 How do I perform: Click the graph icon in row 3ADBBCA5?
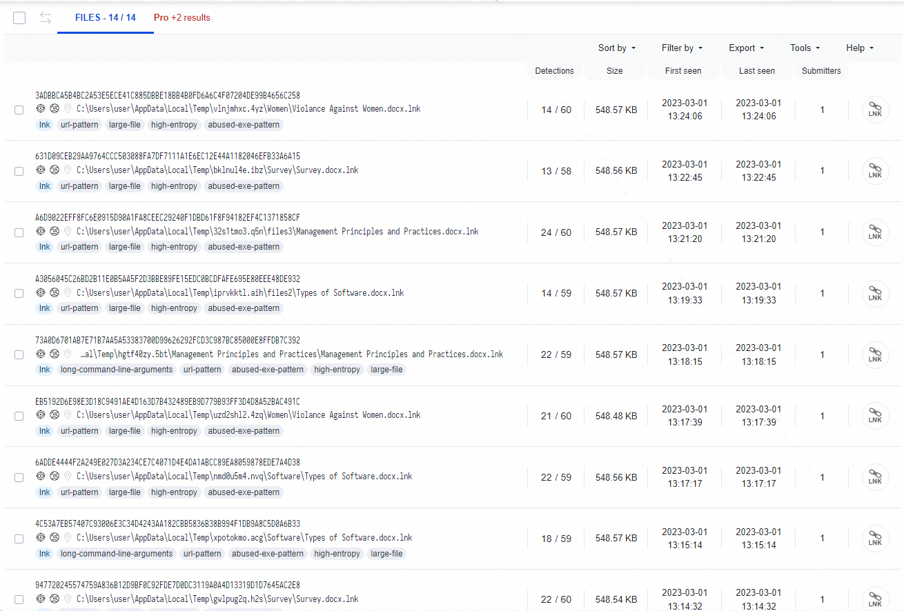click(54, 109)
